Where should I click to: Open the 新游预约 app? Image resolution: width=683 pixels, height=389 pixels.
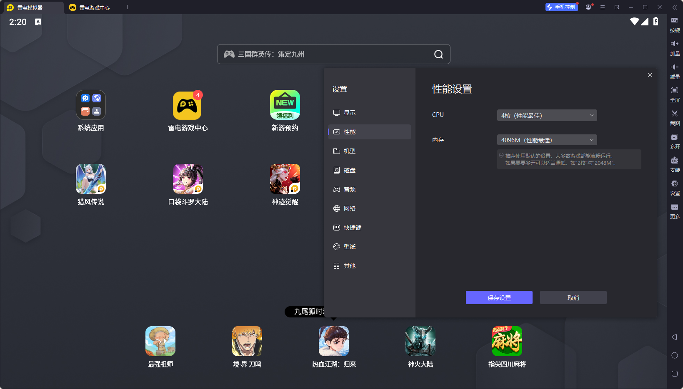285,111
